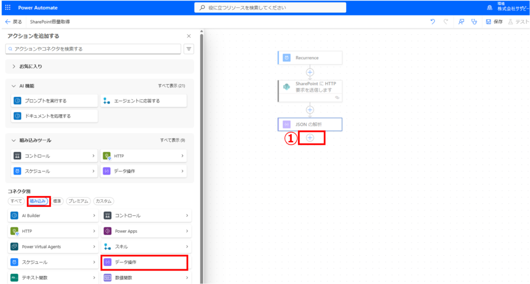Click the filter icon beside action search

[188, 49]
